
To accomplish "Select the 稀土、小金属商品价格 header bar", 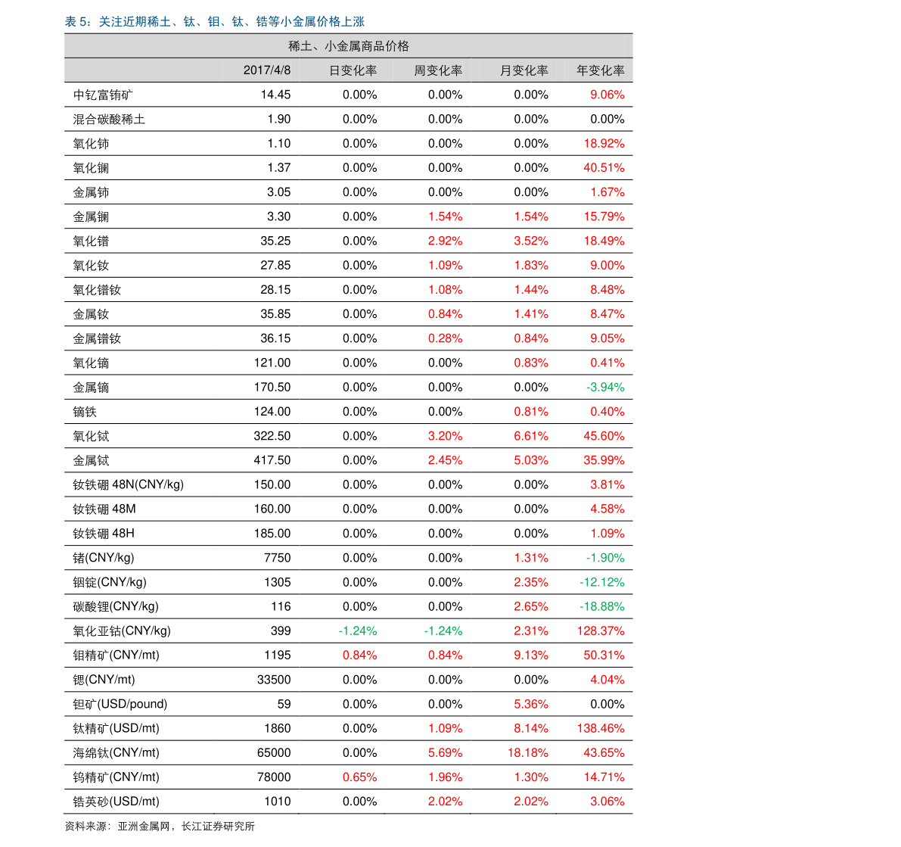I will [348, 46].
